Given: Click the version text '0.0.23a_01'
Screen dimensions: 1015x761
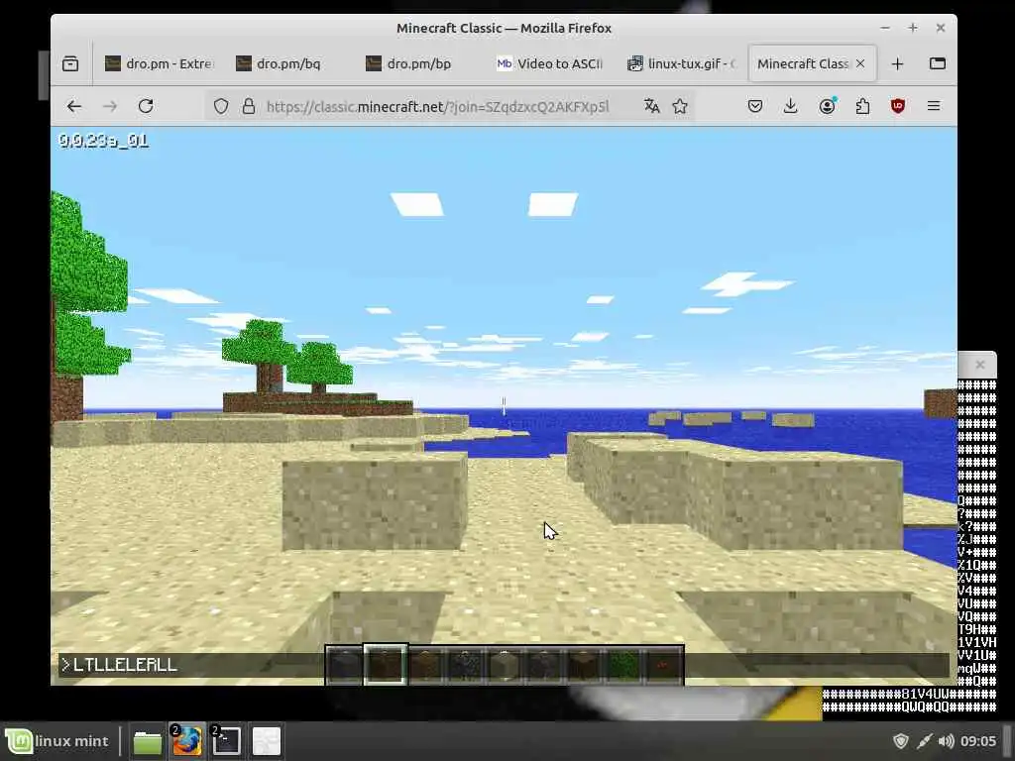Looking at the screenshot, I should 103,141.
